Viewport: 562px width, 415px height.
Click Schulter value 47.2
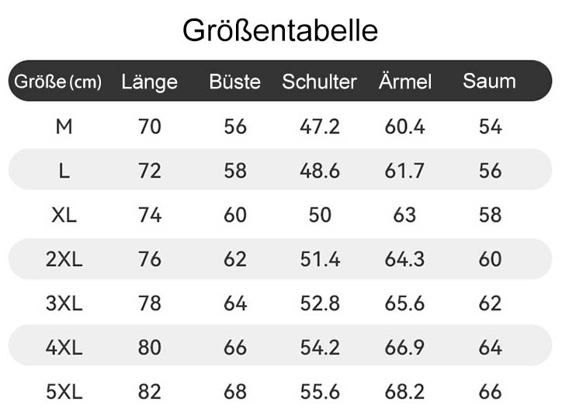point(320,126)
